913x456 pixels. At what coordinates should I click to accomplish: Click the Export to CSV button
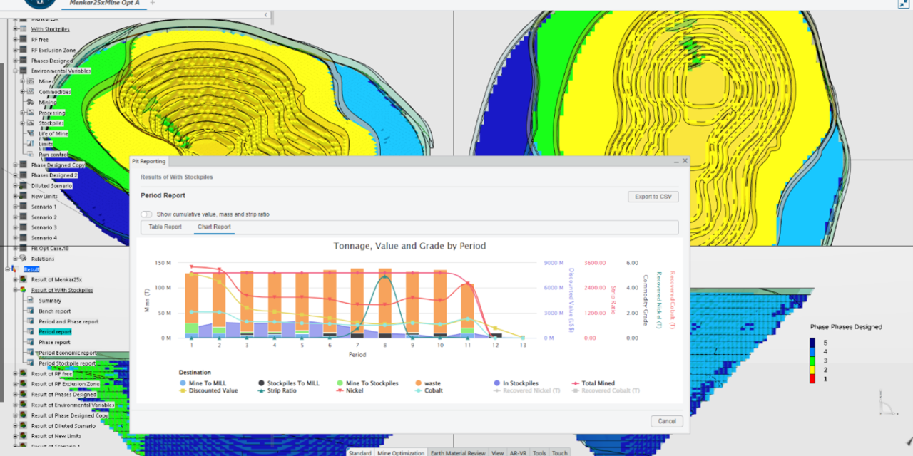pos(653,197)
